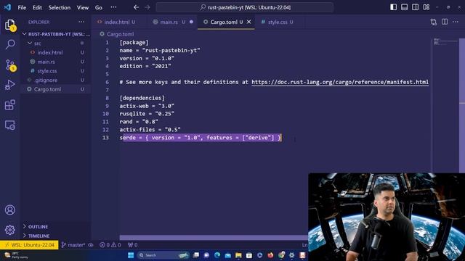Open the File menu
465x261 pixels.
click(22, 7)
